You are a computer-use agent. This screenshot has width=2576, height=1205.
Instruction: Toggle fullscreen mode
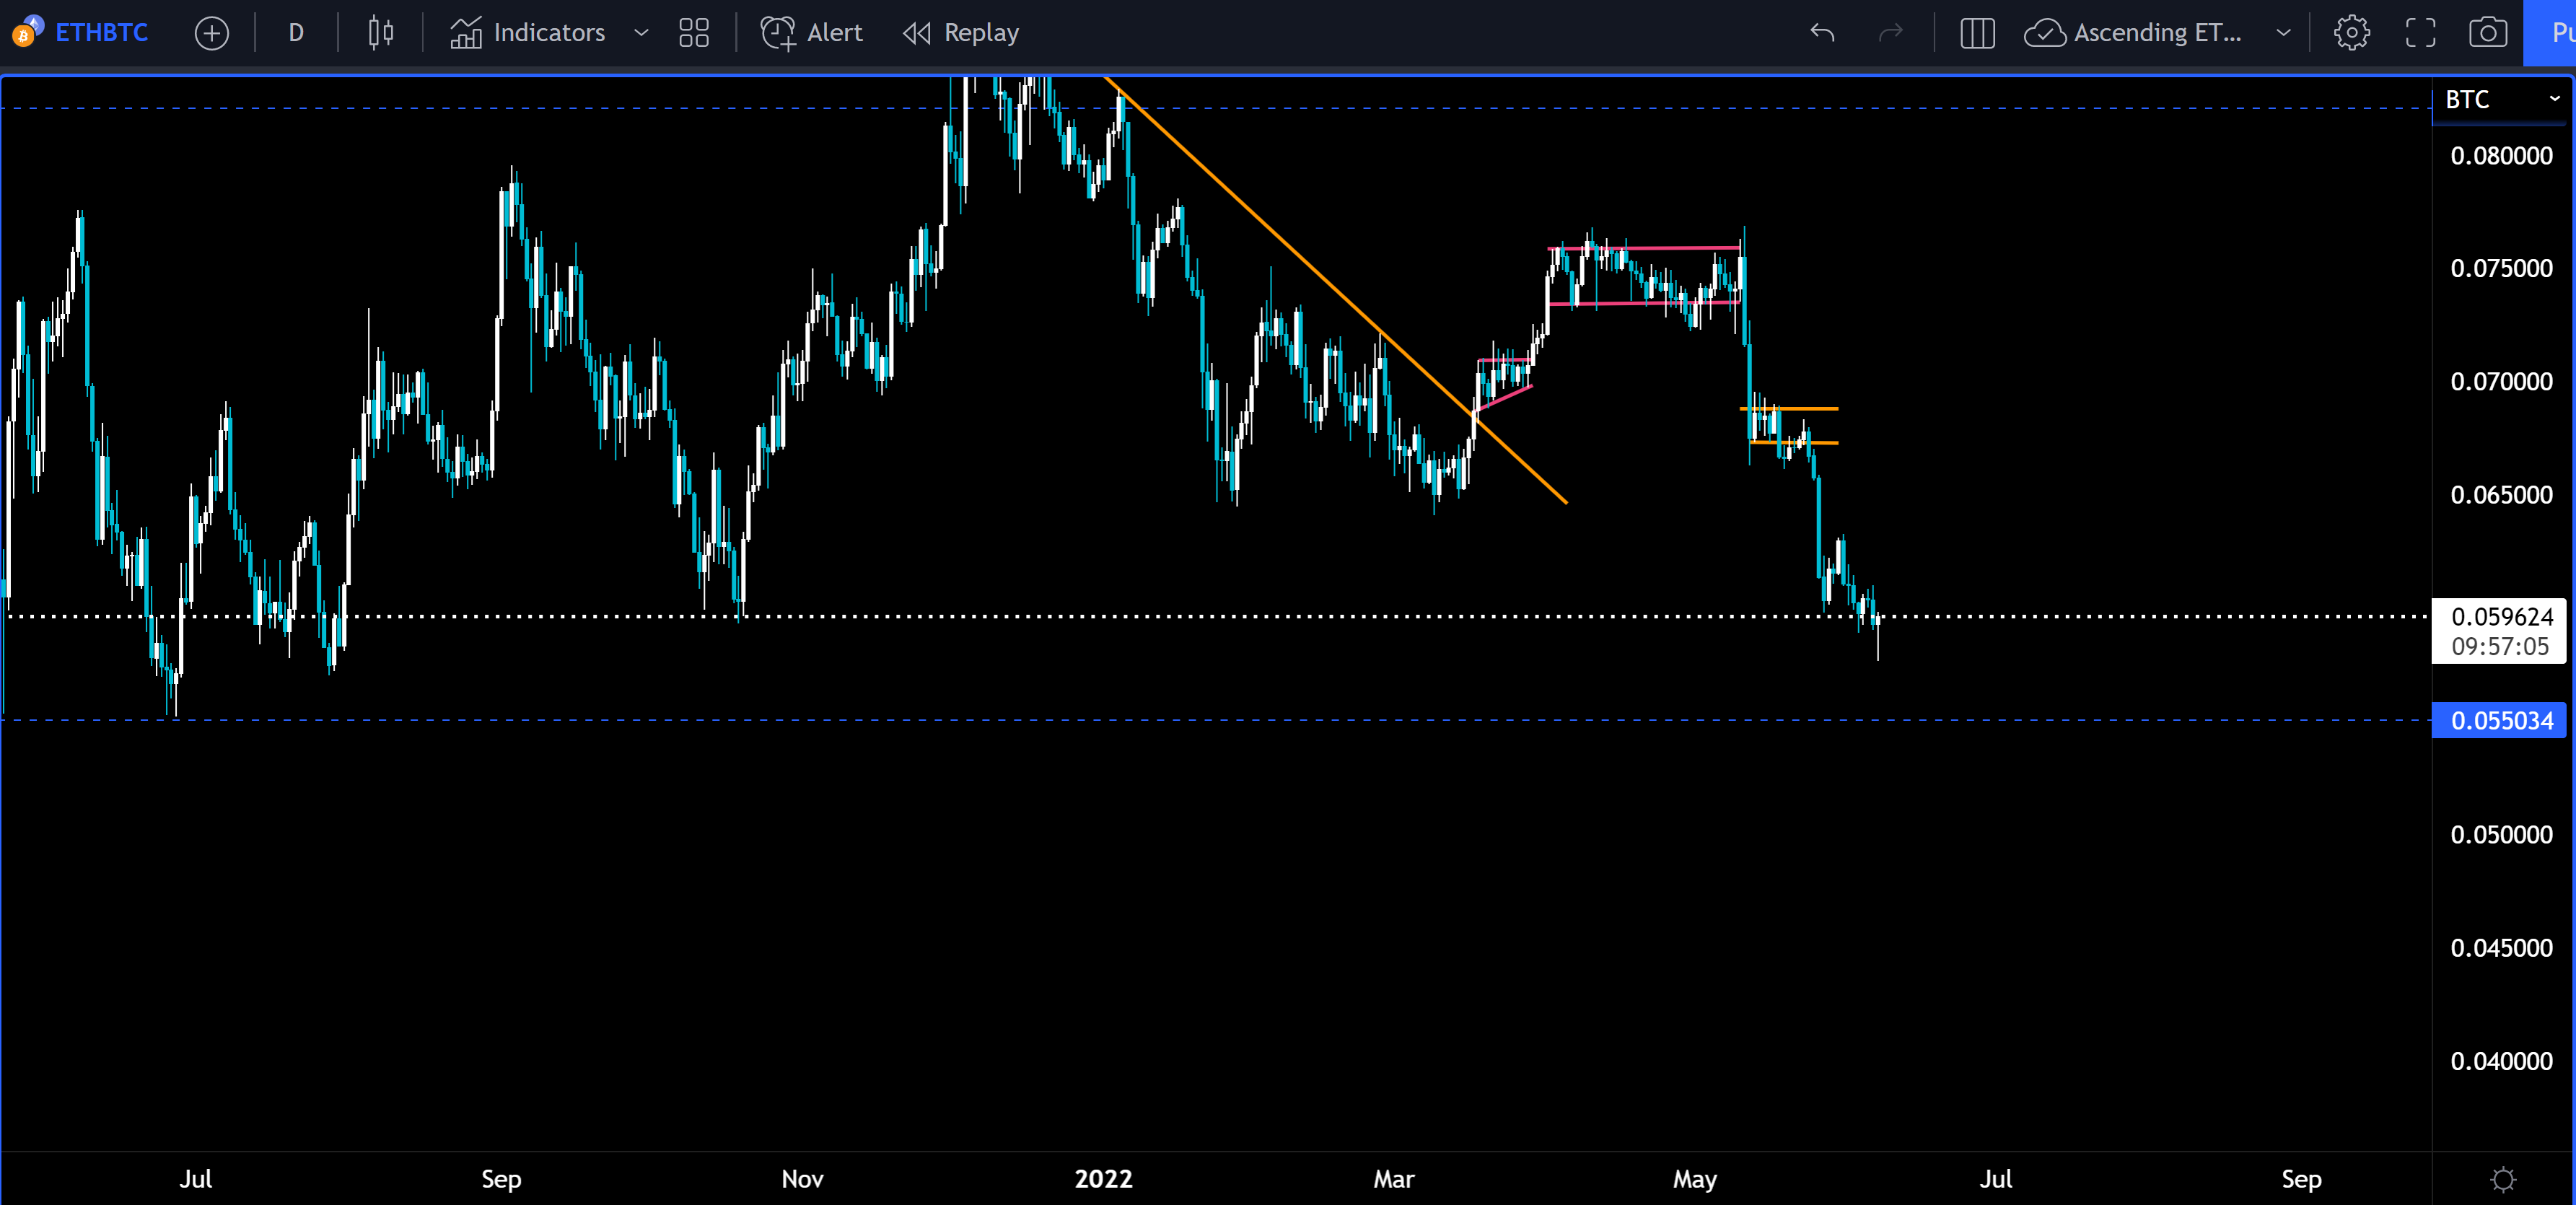(x=2420, y=33)
